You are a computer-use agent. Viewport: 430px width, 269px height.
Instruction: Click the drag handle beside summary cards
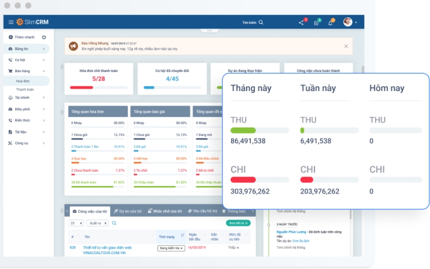(62, 67)
